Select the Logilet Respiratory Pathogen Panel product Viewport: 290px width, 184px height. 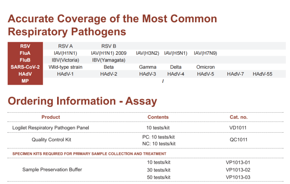[50, 128]
